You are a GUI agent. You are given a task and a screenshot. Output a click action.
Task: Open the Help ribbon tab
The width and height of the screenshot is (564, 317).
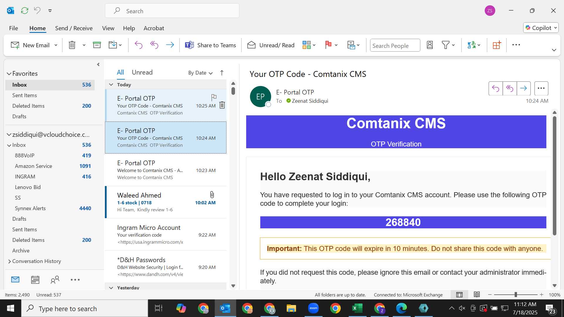[129, 28]
